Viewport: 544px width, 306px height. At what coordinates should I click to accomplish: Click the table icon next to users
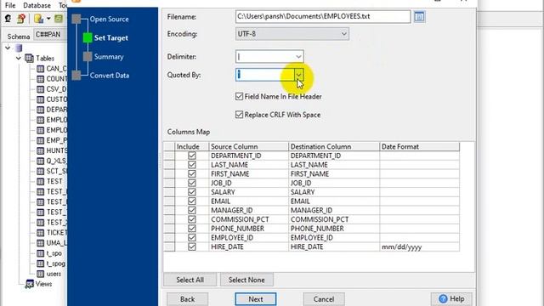[x=40, y=274]
